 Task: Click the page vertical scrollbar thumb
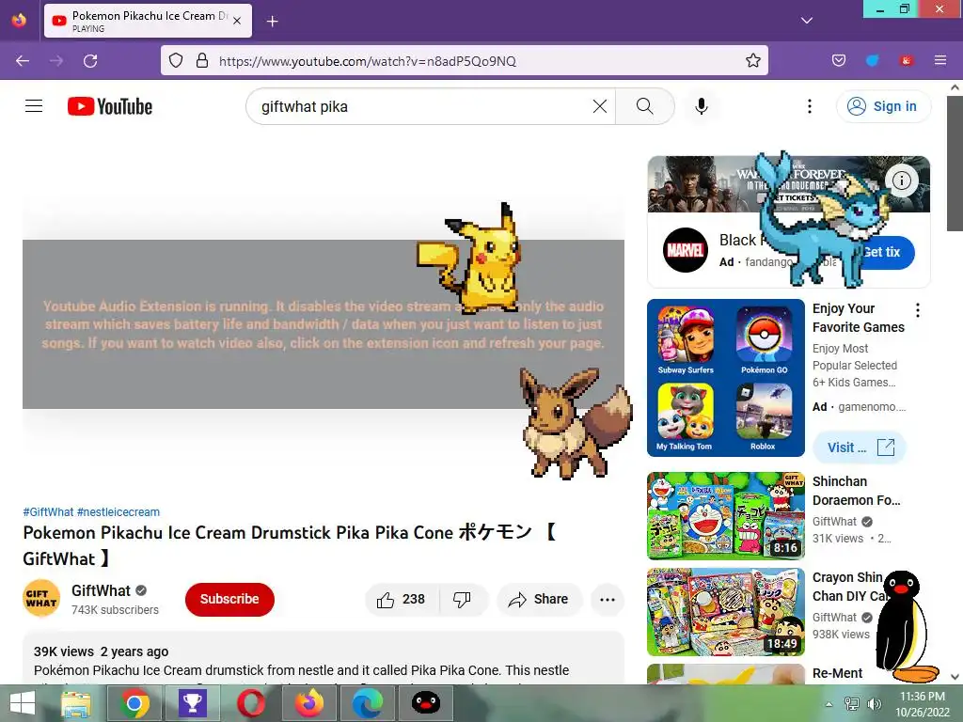point(955,164)
